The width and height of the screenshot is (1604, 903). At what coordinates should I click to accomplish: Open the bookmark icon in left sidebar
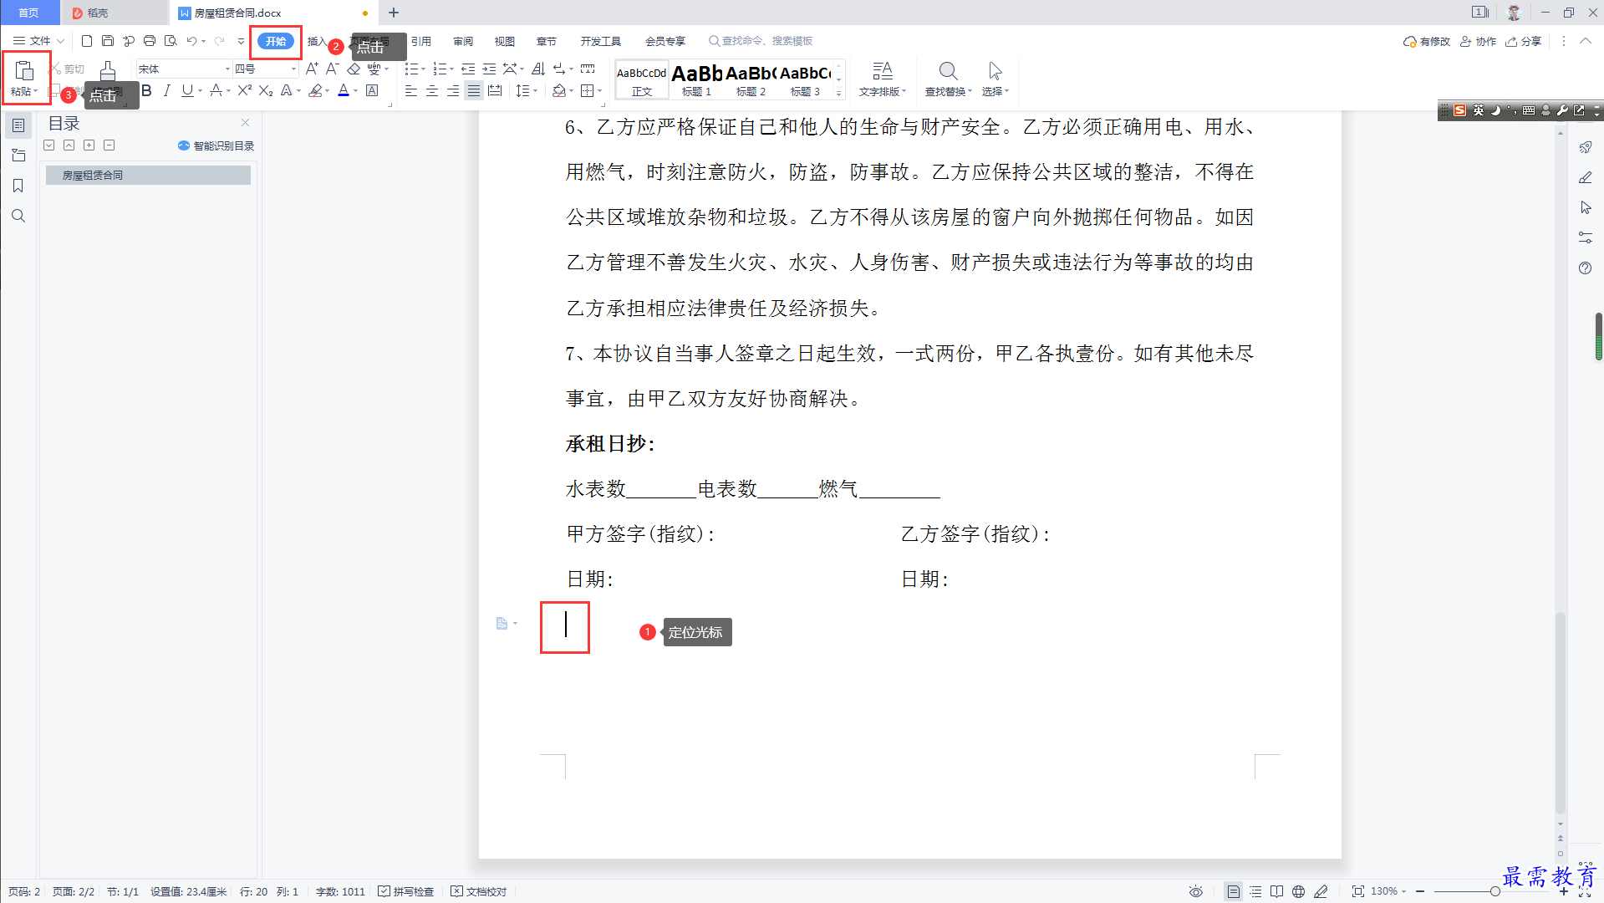(x=18, y=186)
